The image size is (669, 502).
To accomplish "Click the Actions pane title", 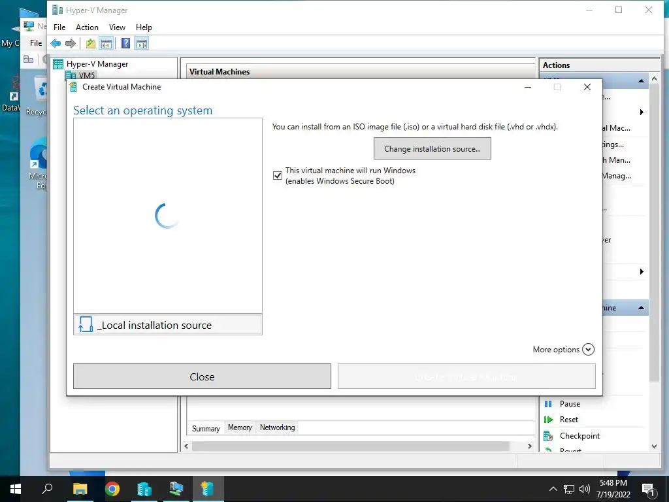I will (x=556, y=65).
